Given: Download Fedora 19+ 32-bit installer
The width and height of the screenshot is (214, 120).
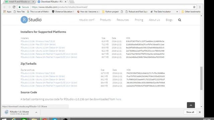Looking at the screenshot, I should click(49, 54).
